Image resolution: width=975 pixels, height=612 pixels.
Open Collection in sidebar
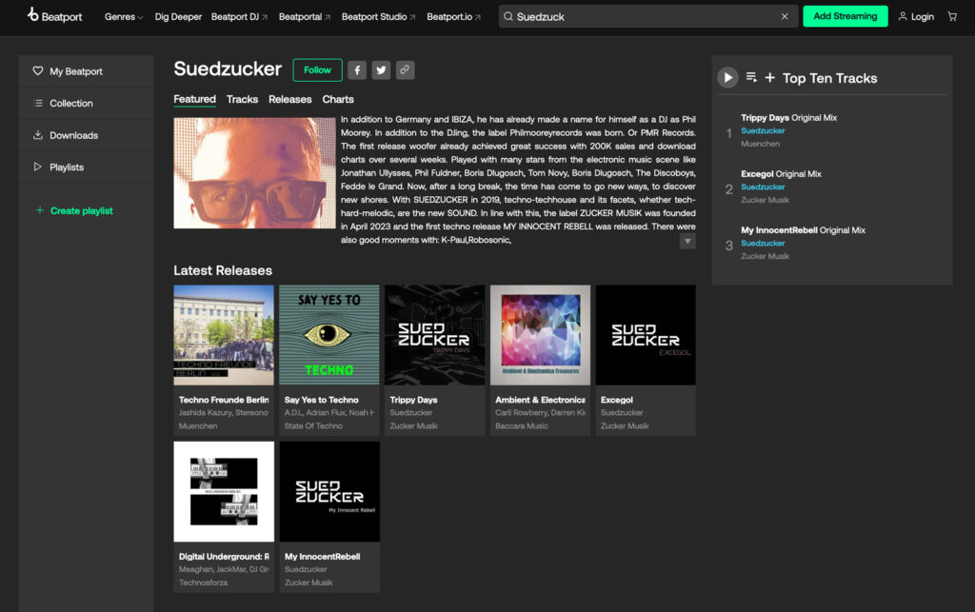86,103
